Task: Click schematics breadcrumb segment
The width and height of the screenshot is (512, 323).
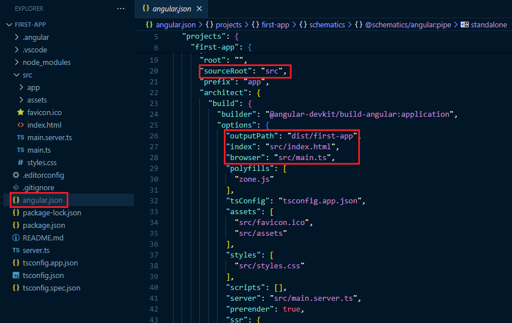Action: 327,25
